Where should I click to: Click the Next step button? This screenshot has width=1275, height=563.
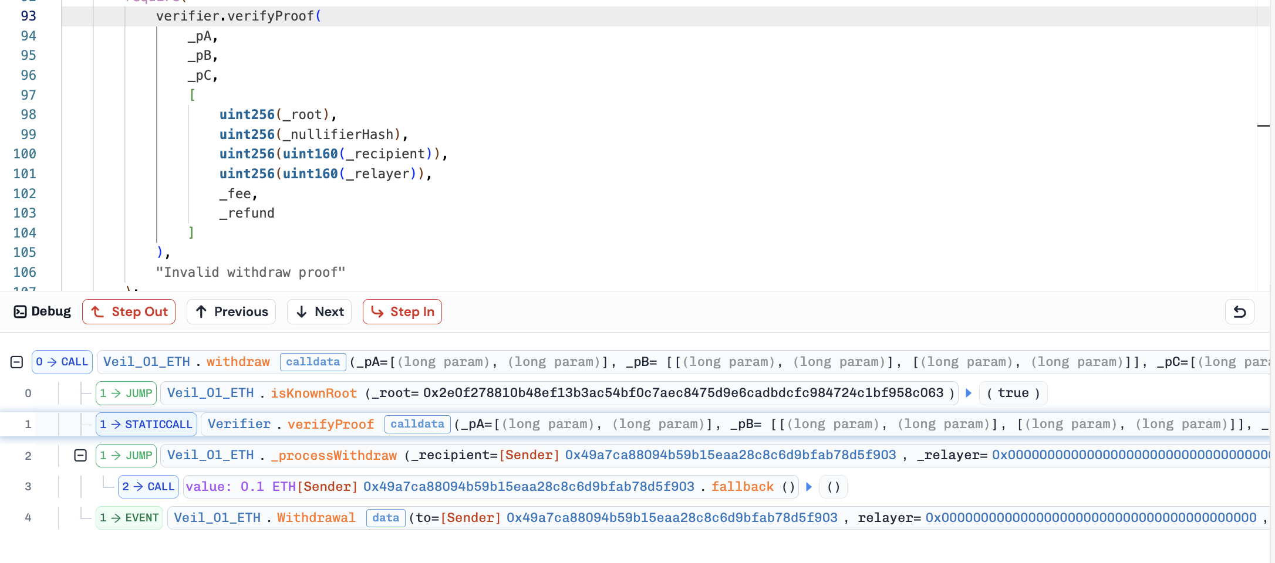319,312
